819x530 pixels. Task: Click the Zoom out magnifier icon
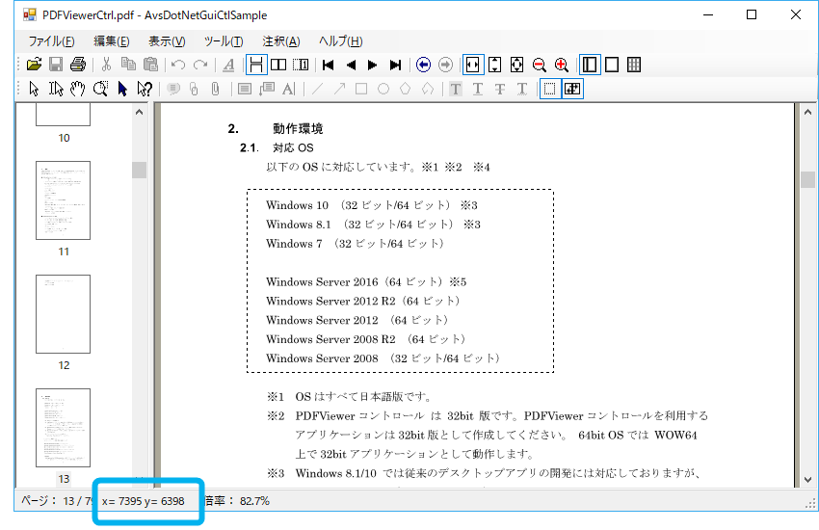[x=540, y=65]
